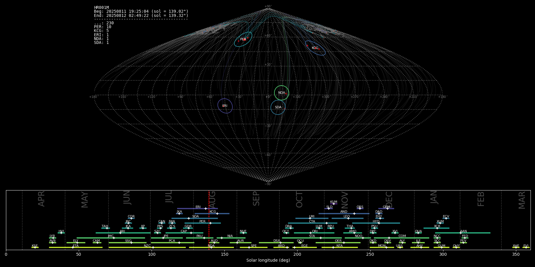Select the XHE shower marker in timeline
The height and width of the screenshot is (267, 535).
[516, 247]
